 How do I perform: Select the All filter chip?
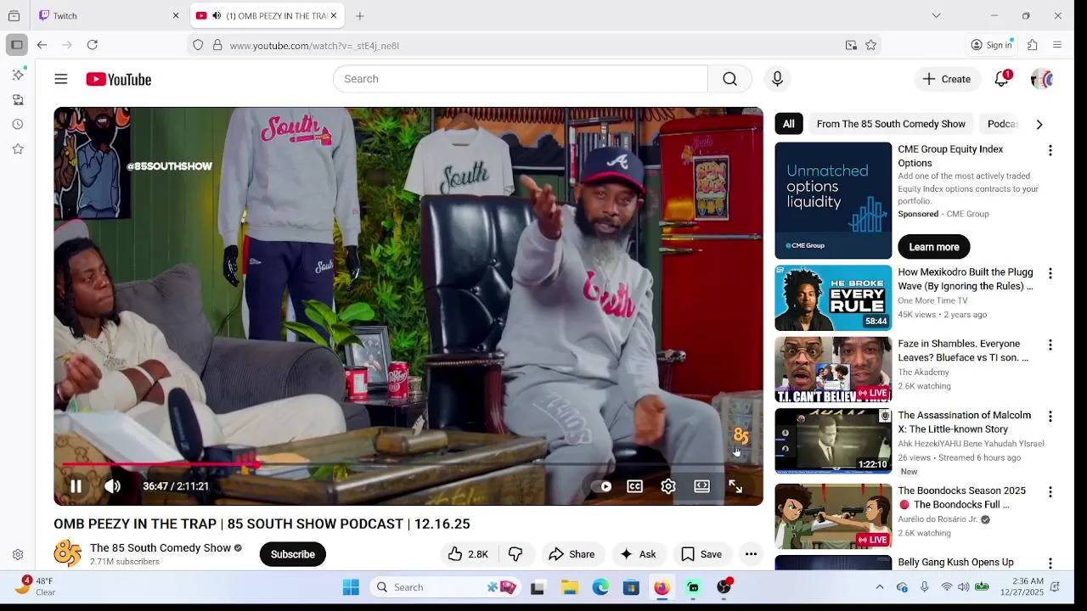click(789, 124)
